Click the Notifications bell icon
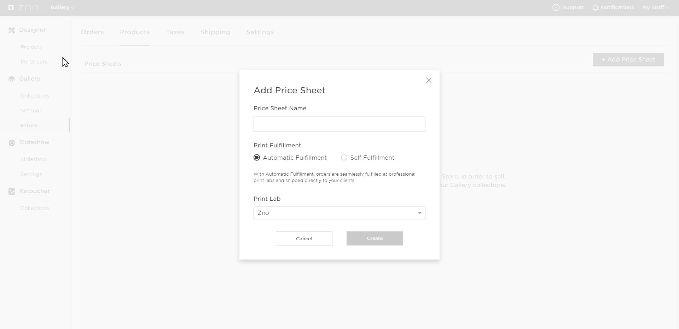679x329 pixels. [596, 7]
